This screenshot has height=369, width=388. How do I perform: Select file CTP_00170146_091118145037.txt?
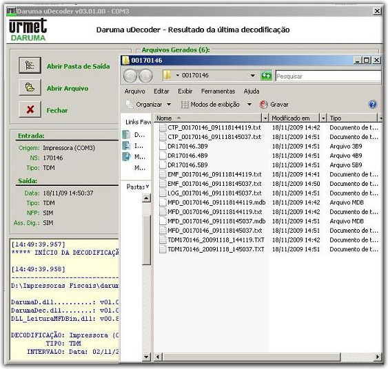pos(214,137)
